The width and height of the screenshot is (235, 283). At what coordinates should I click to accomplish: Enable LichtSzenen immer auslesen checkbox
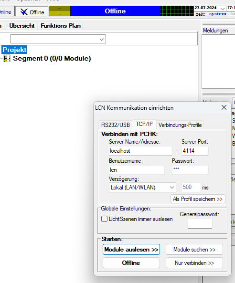point(105,219)
